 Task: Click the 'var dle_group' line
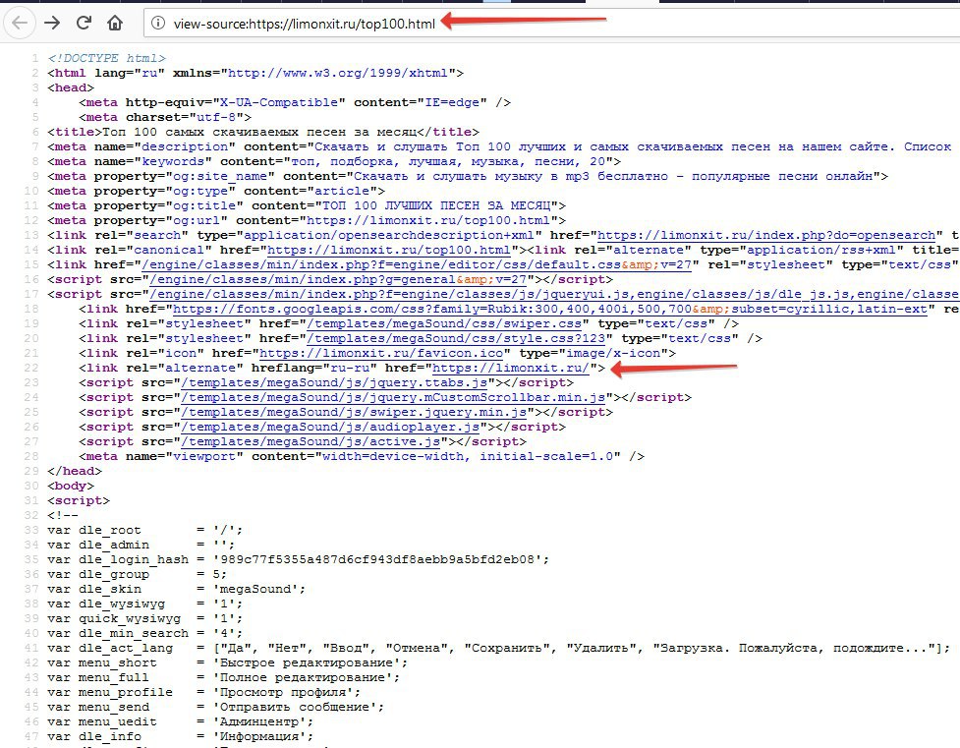tap(138, 574)
